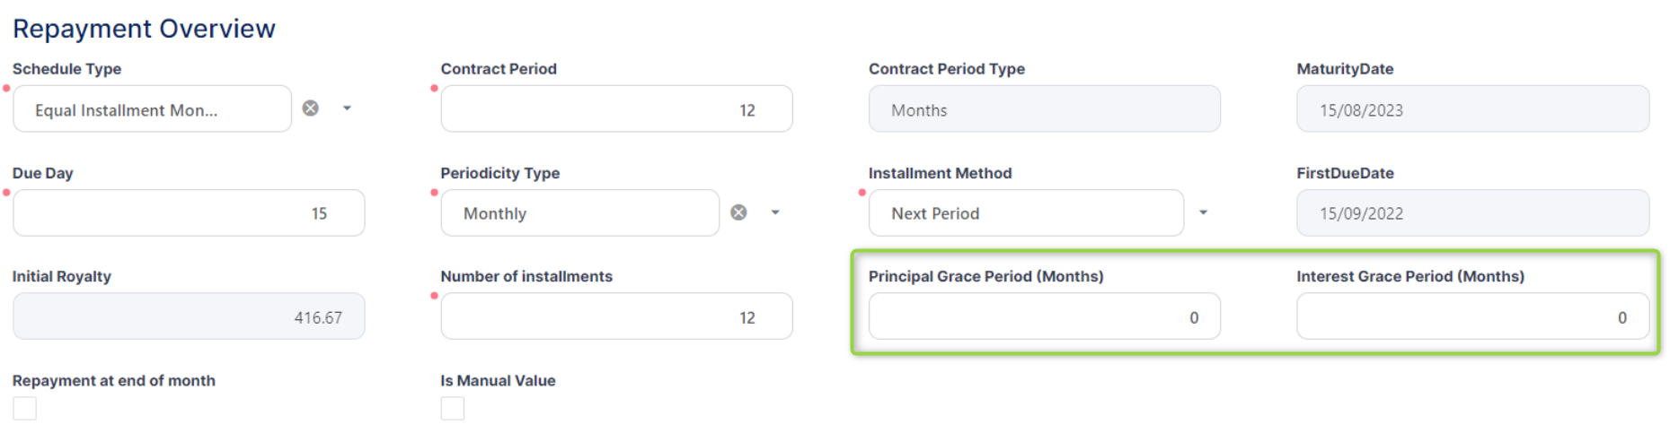Click the FirstDueDate field

1471,213
